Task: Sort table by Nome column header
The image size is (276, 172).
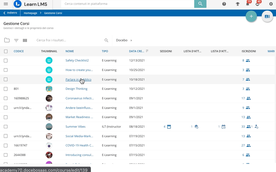Action: 70,51
